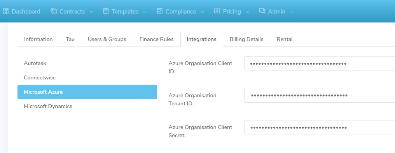
Task: Click the Admin chat bubbles icon
Action: [262, 11]
